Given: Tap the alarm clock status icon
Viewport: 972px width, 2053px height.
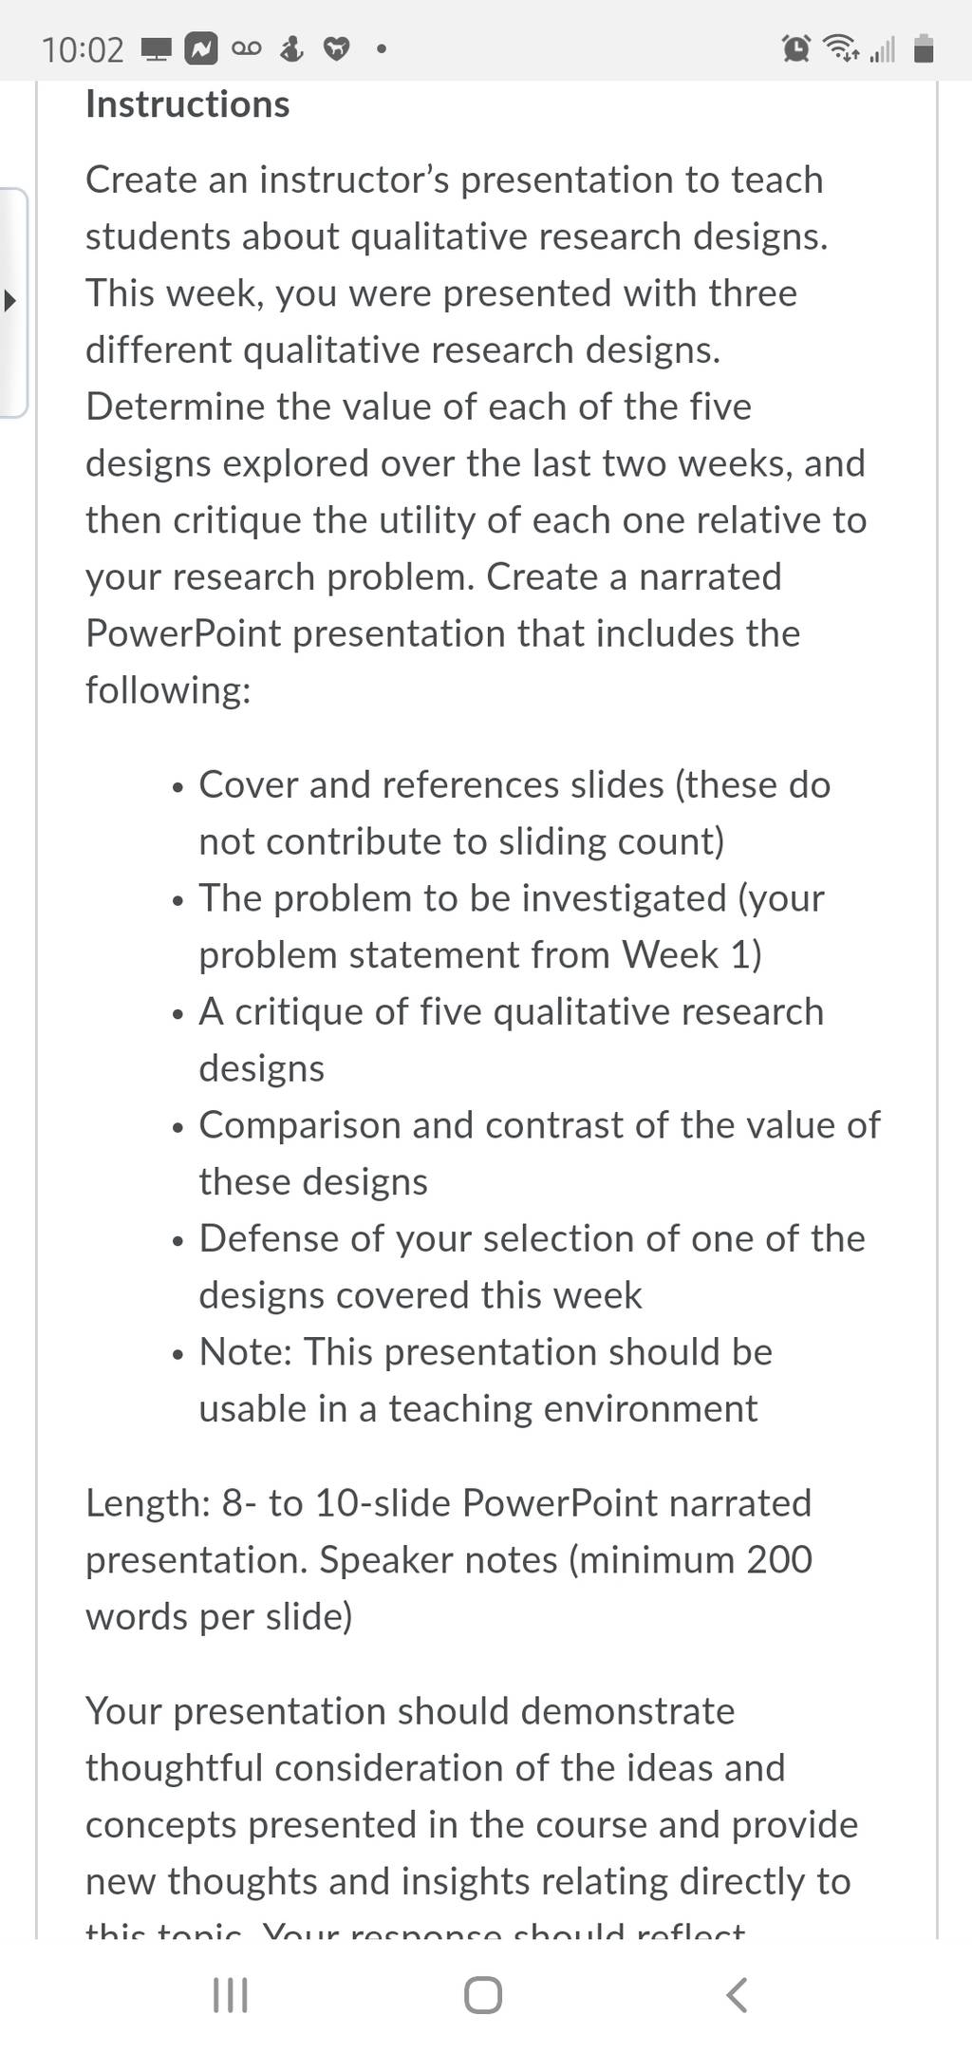Looking at the screenshot, I should [796, 48].
